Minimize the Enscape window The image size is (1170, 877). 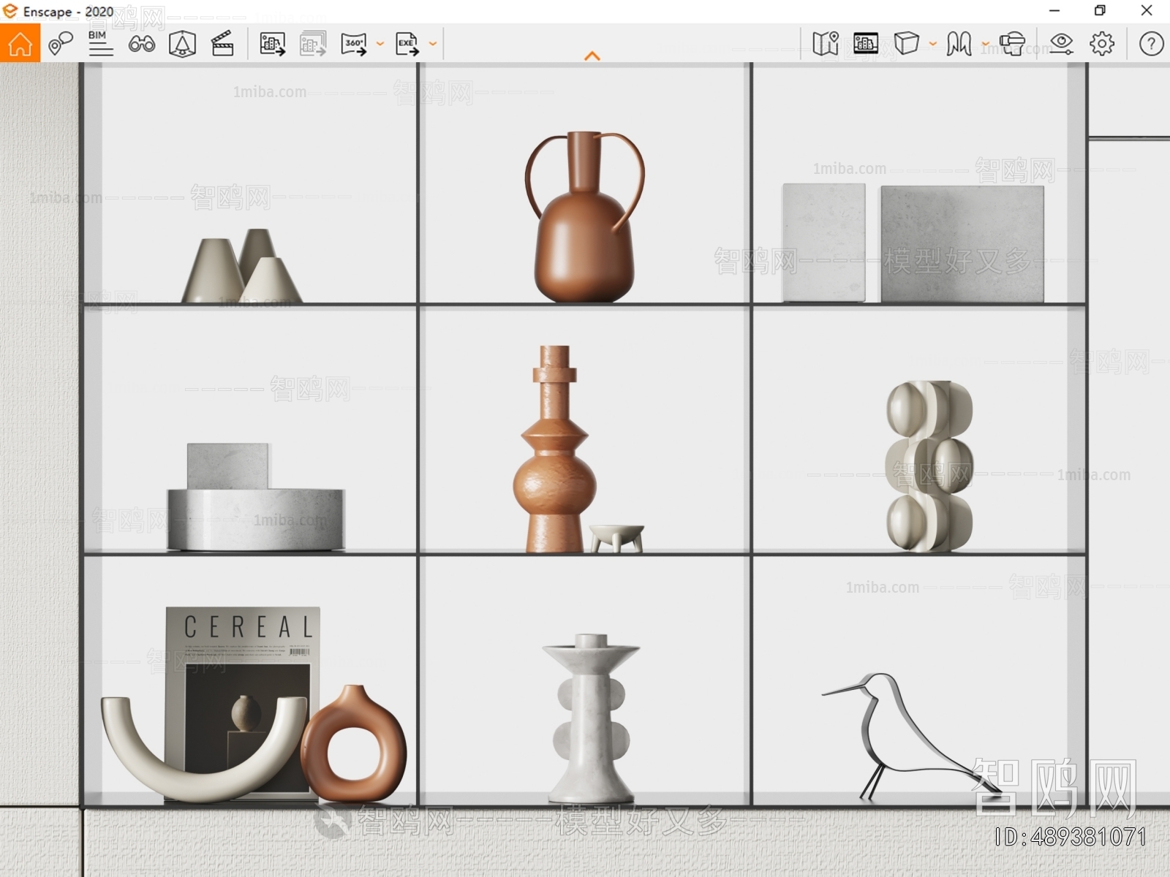tap(1054, 10)
